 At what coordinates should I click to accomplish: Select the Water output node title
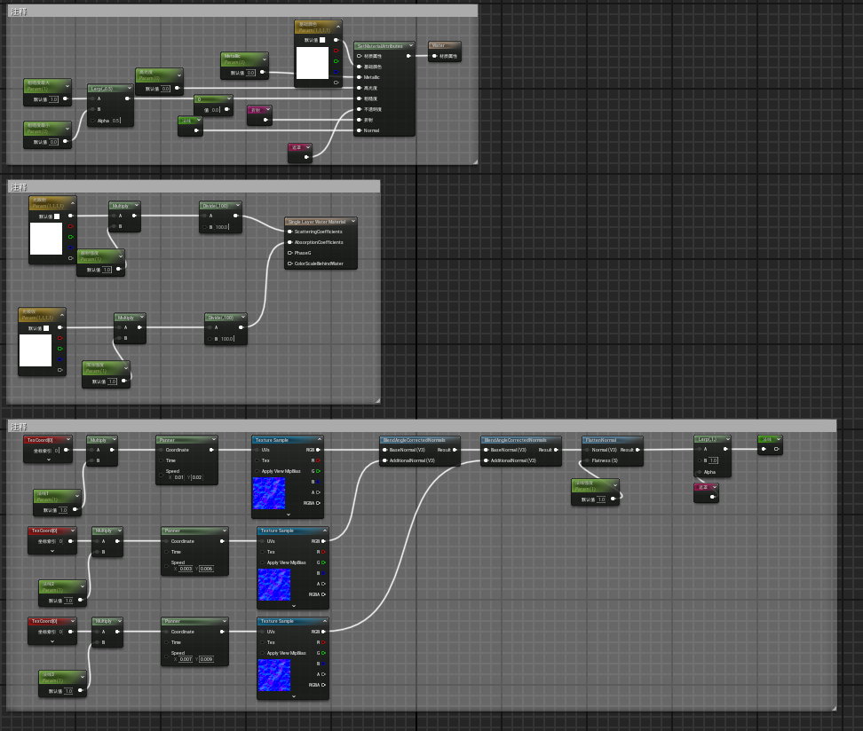pyautogui.click(x=439, y=45)
